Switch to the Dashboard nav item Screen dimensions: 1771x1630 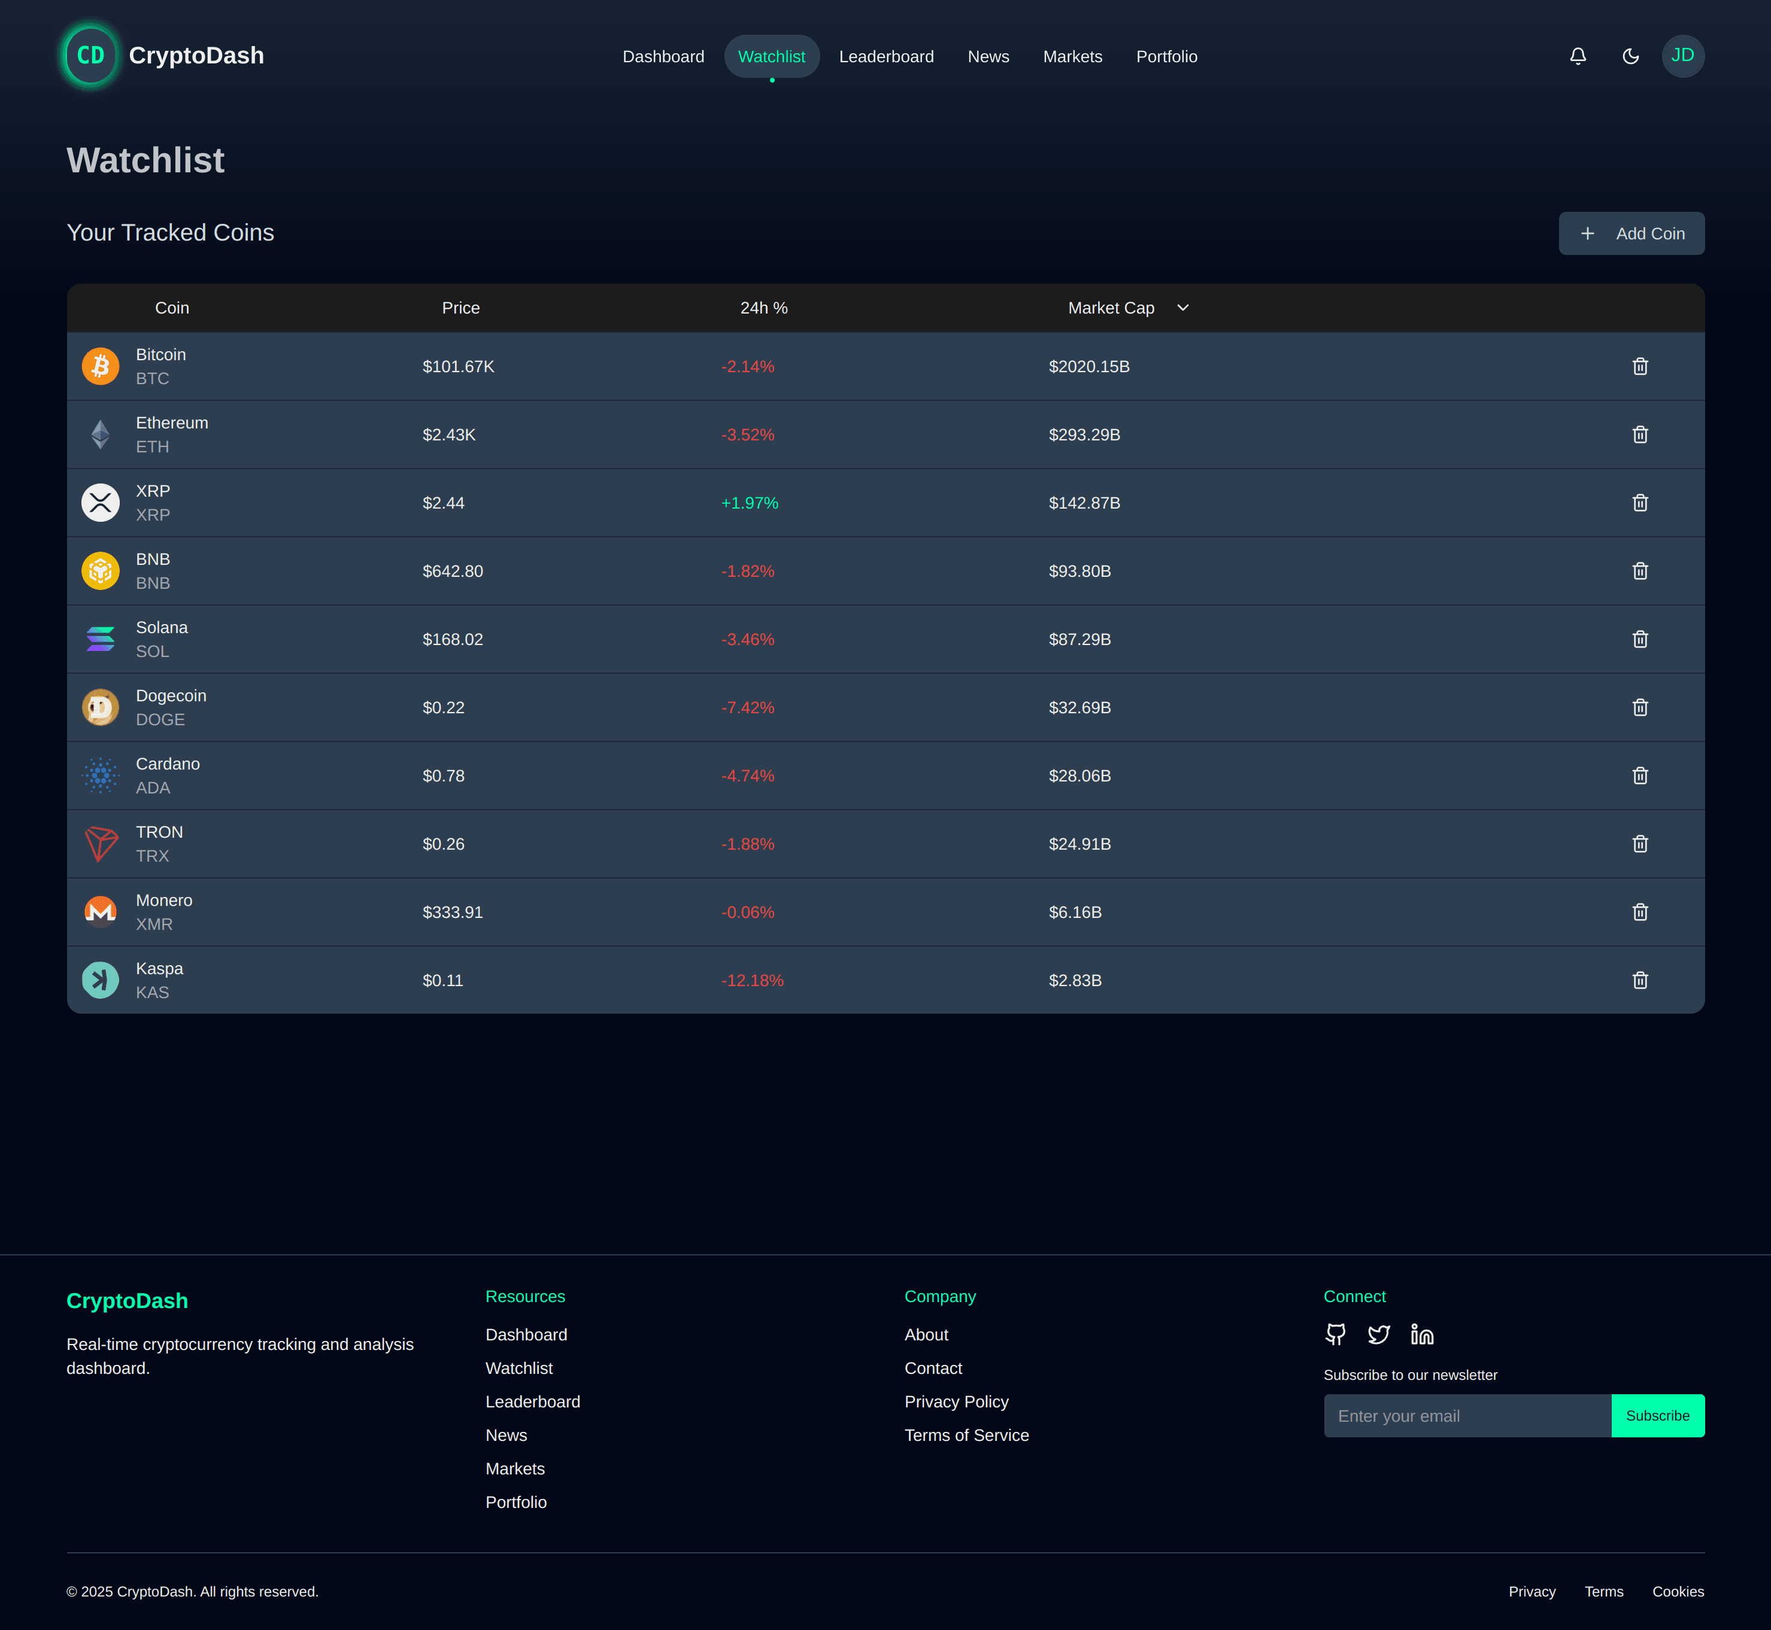663,56
